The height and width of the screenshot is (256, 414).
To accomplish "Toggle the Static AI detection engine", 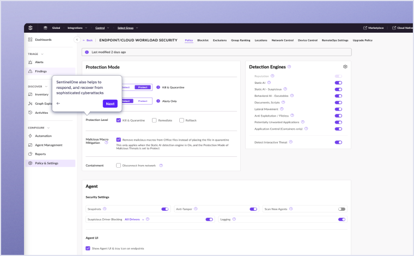I will click(338, 83).
